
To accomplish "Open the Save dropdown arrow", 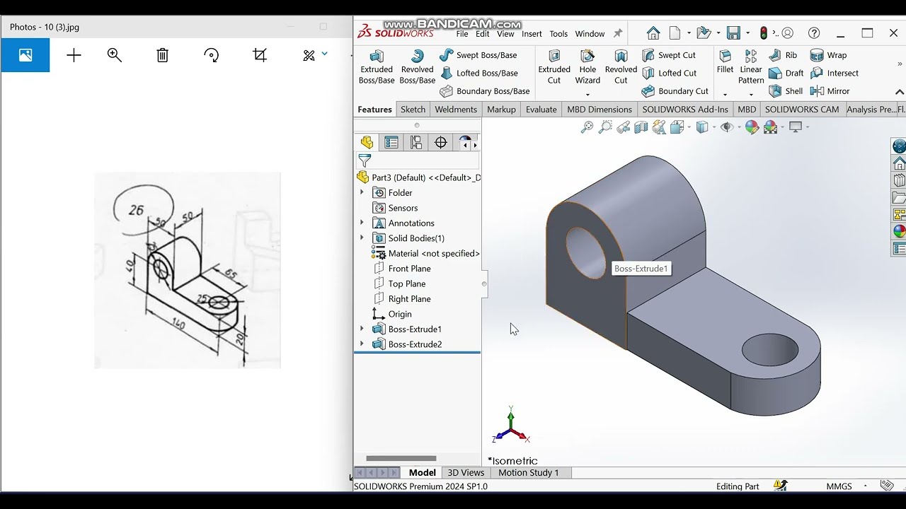I will (748, 33).
